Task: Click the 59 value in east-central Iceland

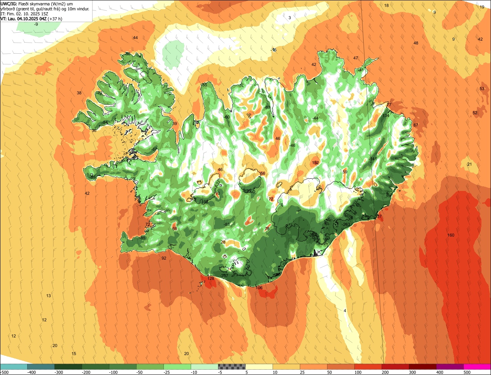Action: tap(345, 172)
